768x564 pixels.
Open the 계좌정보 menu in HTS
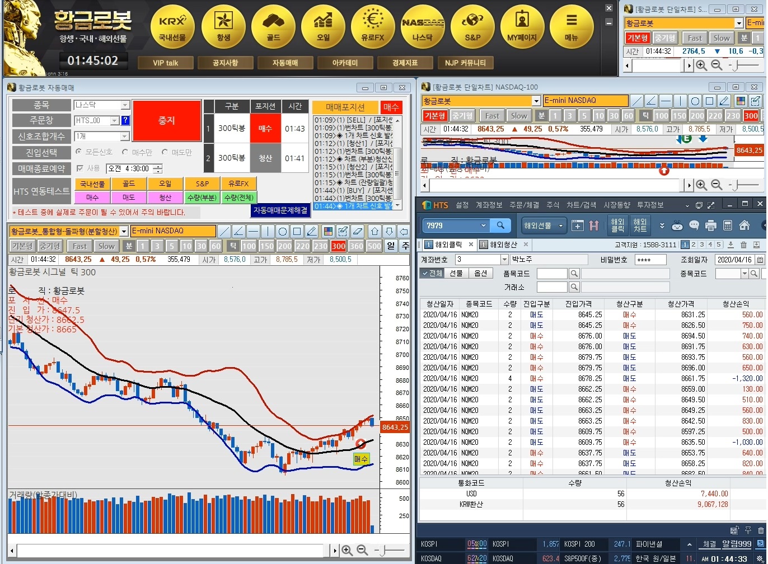click(x=489, y=205)
